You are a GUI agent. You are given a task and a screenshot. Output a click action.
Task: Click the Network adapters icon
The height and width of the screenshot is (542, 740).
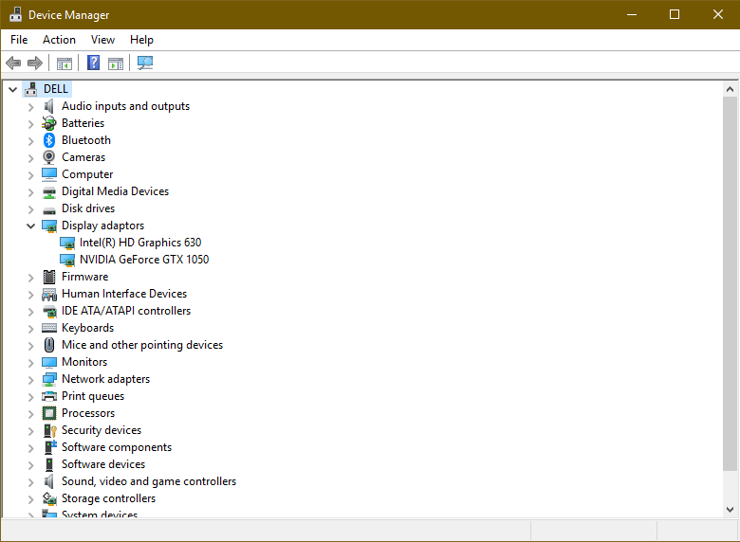click(x=49, y=379)
